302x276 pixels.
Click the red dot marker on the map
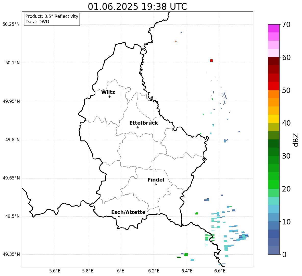[211, 61]
